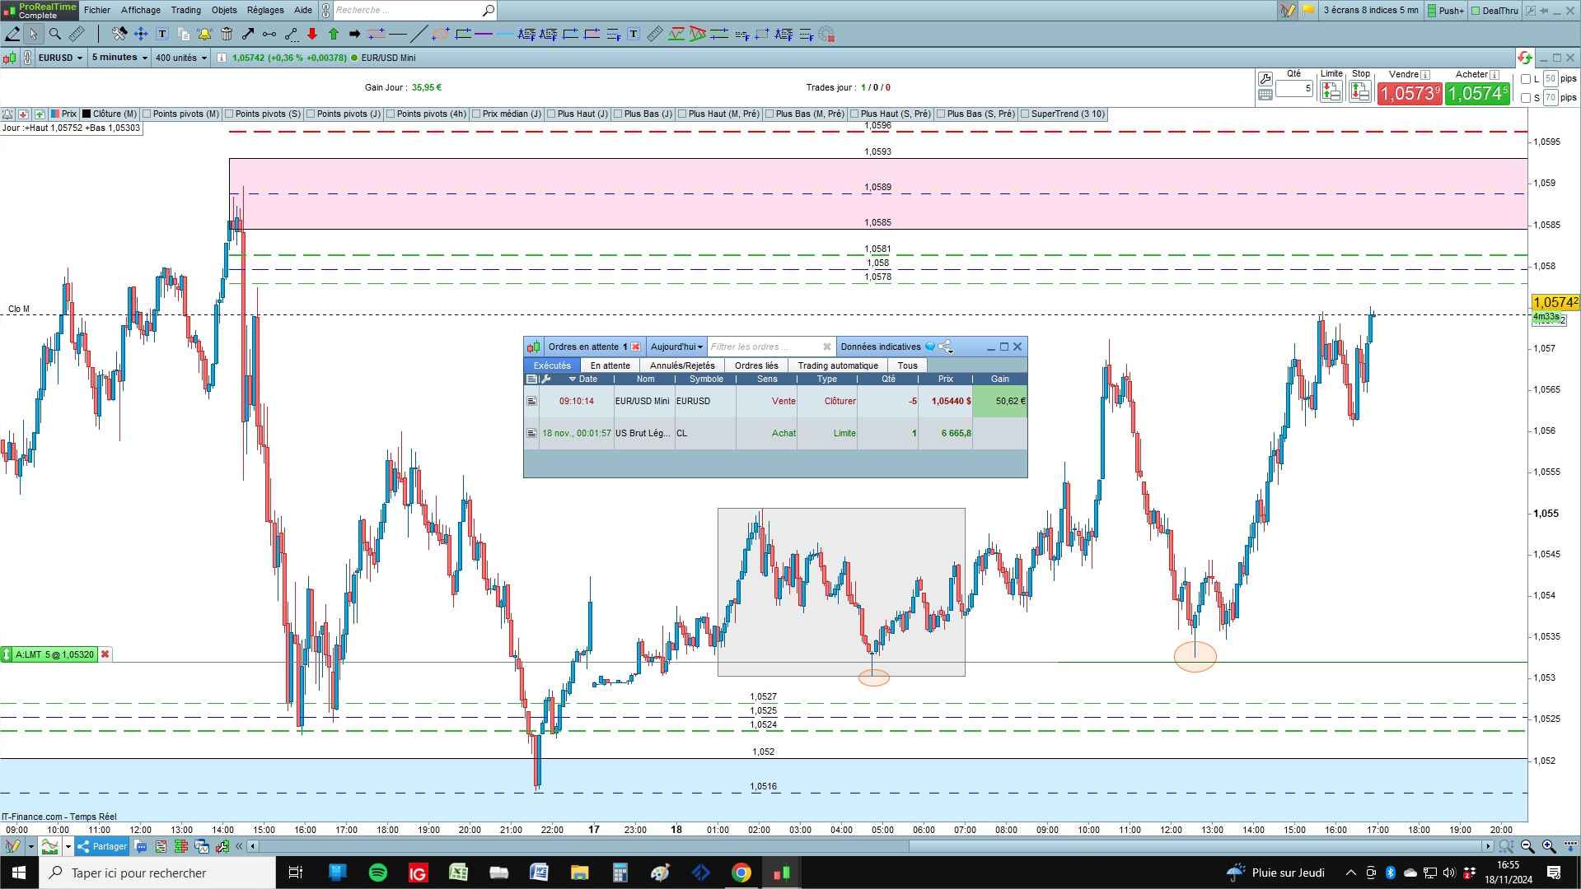
Task: Click the Qté quantity input field
Action: pos(1293,88)
